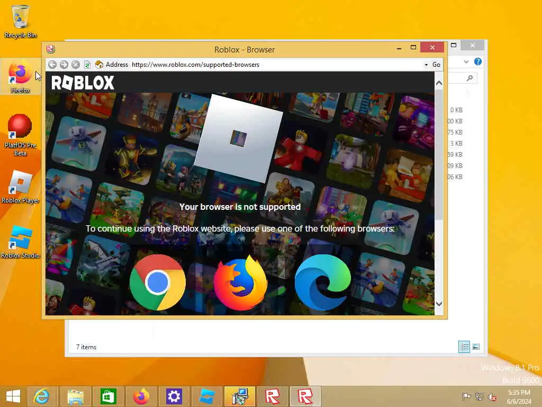Click the ROBLOX logo on the page header
This screenshot has width=542, height=407.
(83, 83)
